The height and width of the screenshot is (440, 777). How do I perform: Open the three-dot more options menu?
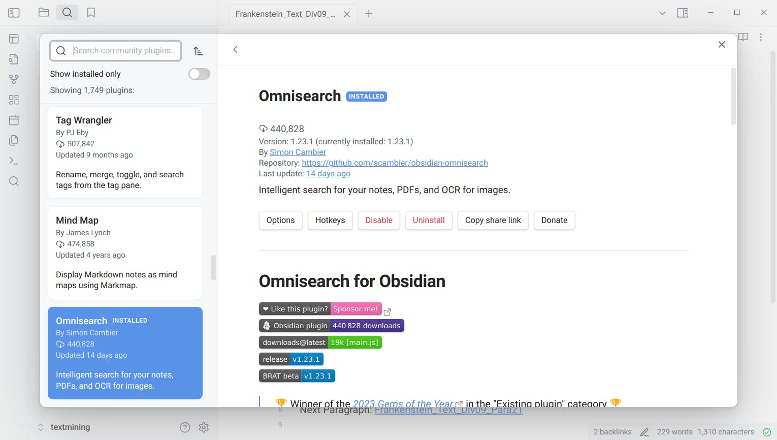(x=761, y=37)
